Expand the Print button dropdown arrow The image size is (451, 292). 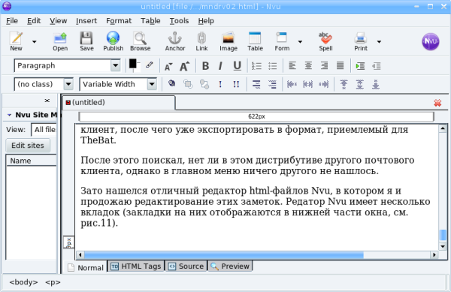379,41
